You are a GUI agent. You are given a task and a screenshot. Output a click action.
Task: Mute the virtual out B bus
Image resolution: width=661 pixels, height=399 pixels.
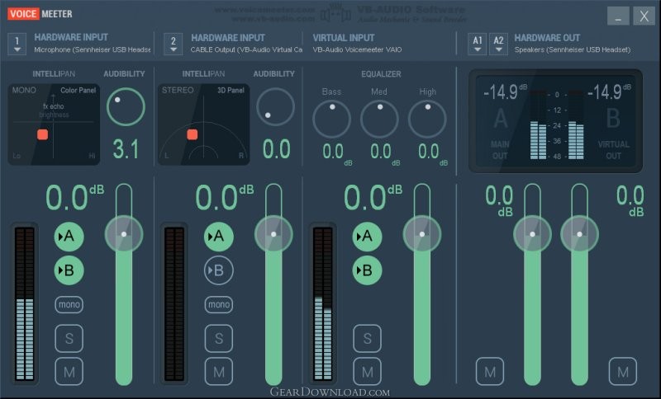623,372
